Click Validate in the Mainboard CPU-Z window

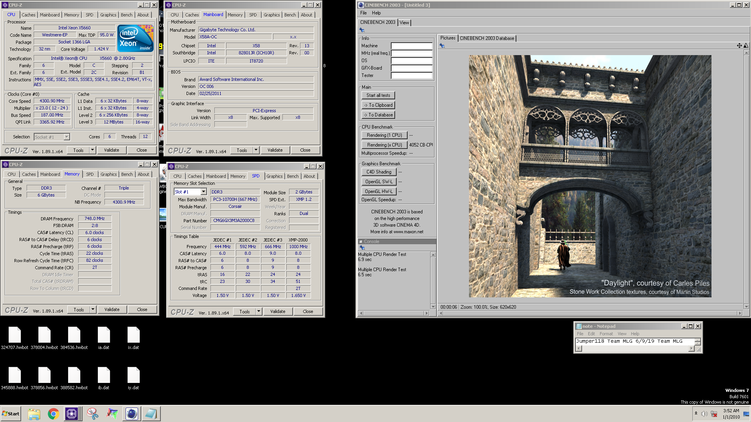[275, 150]
